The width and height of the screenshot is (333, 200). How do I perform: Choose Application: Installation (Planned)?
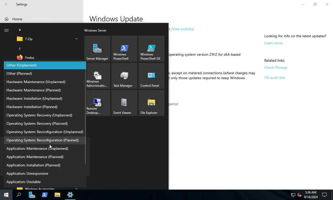pos(45,165)
